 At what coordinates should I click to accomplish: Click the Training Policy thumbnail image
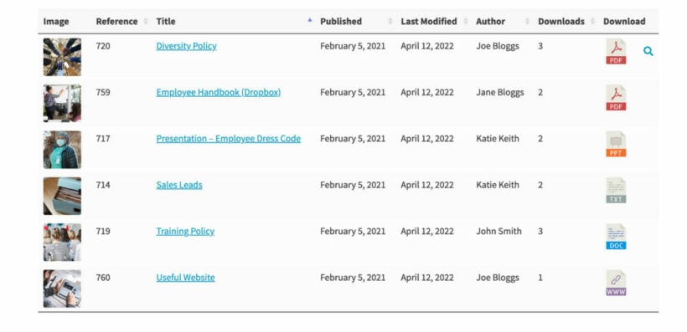(62, 243)
